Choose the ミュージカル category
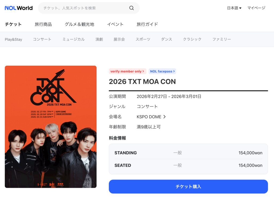This screenshot has height=199, width=274. [x=74, y=40]
